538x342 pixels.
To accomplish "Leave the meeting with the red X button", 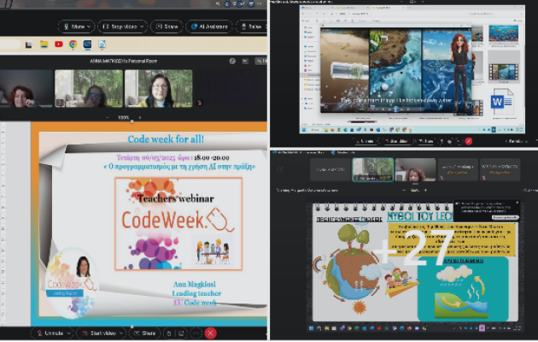I will pos(210,333).
